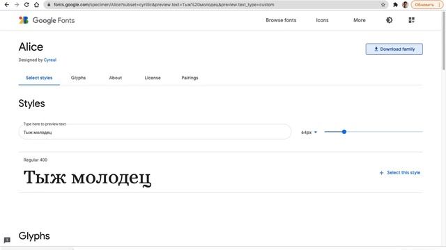Switch to the About tab
This screenshot has height=250, width=446.
[116, 78]
